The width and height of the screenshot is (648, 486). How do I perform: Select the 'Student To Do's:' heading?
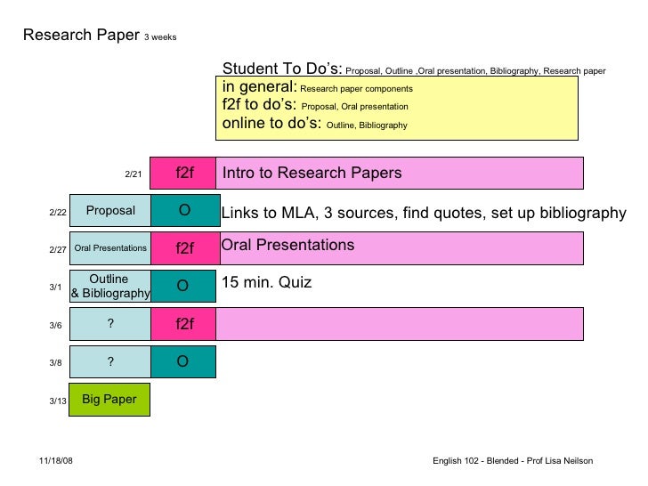(x=282, y=69)
